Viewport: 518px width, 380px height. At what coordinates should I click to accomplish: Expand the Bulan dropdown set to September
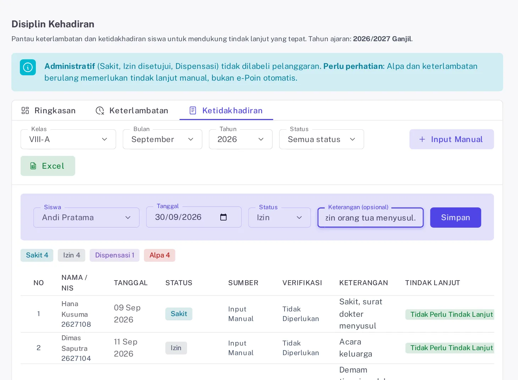162,139
